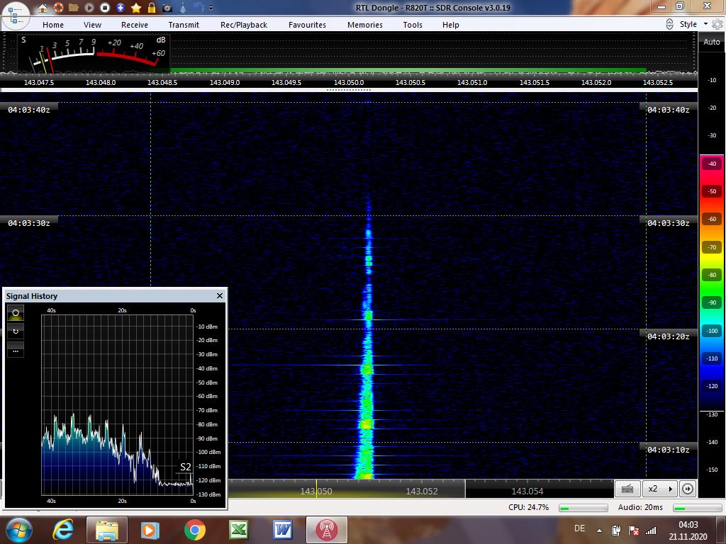Open Word from the taskbar

[x=282, y=530]
